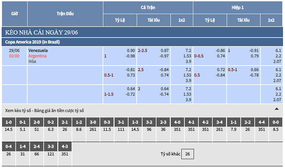Click the Trận Đấu column header
The image size is (285, 168).
[65, 13]
